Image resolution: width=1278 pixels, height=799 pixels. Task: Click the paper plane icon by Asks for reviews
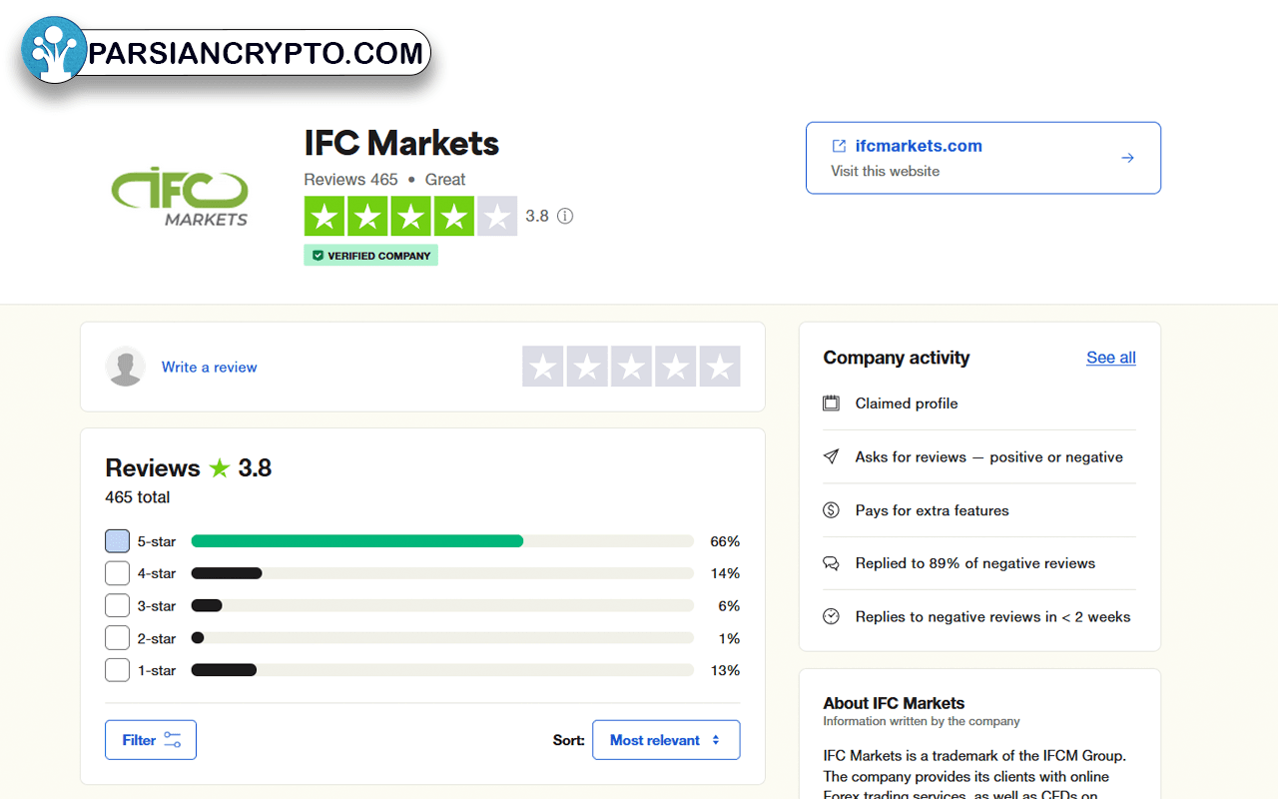831,456
